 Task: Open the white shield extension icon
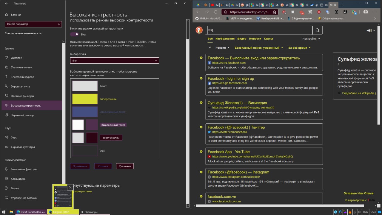pyautogui.click(x=293, y=12)
